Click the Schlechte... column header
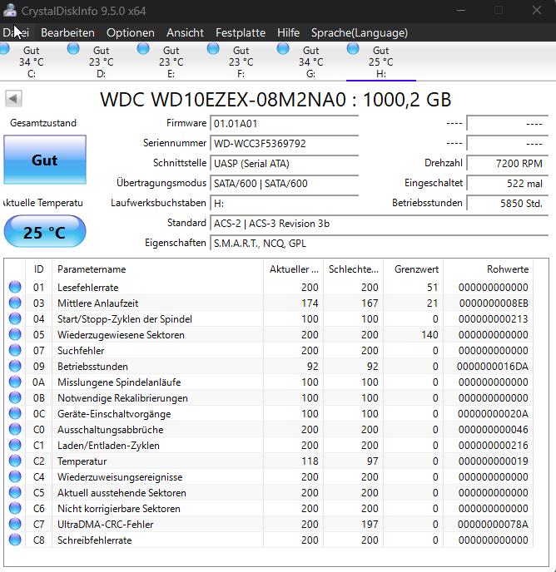The height and width of the screenshot is (572, 556). tap(353, 269)
